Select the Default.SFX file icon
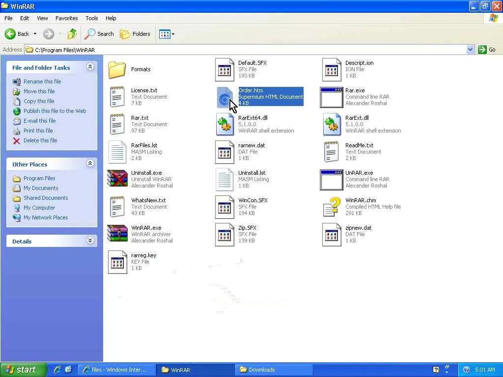This screenshot has height=377, width=503. tap(224, 70)
